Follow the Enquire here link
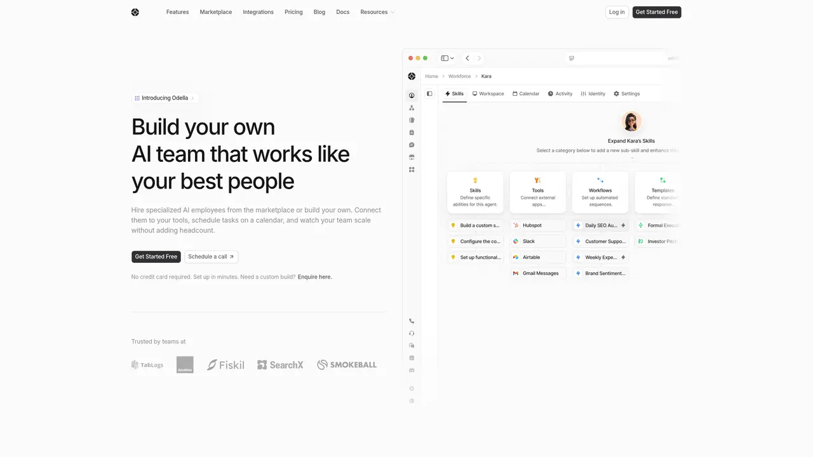Image resolution: width=813 pixels, height=457 pixels. coord(315,277)
